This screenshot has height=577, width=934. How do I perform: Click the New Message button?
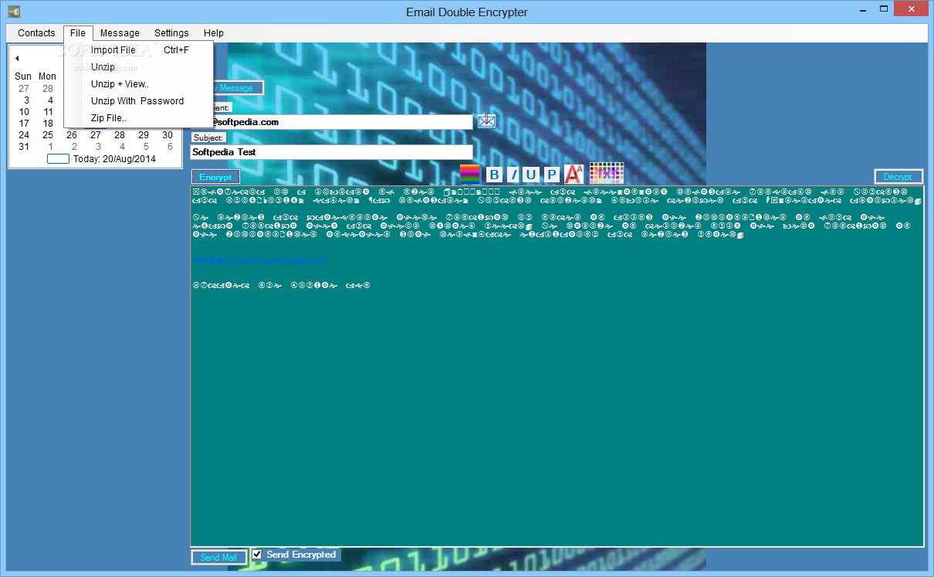pos(238,88)
